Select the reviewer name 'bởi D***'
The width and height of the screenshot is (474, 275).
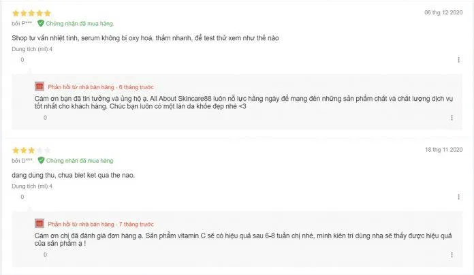[22, 161]
